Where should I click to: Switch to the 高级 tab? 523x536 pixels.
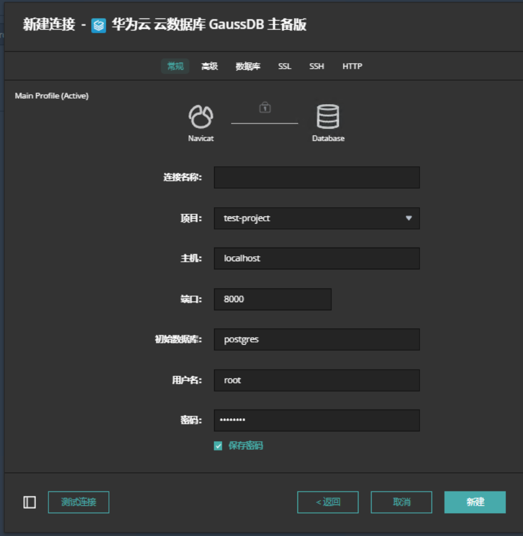[210, 67]
